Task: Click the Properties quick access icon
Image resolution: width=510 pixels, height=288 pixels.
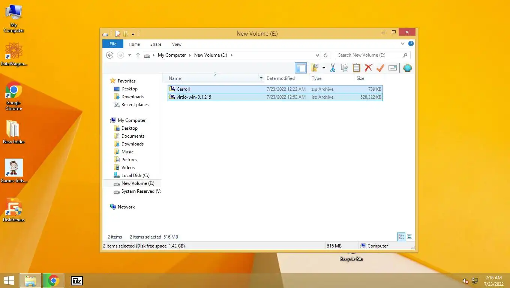Action: pyautogui.click(x=117, y=34)
